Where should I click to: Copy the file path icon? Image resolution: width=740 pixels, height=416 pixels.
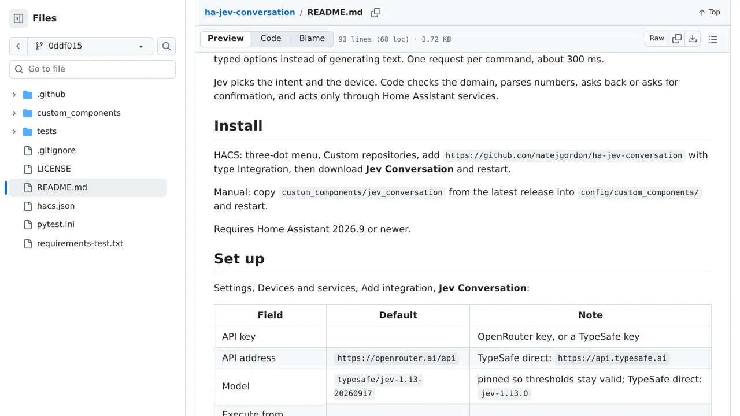click(376, 12)
